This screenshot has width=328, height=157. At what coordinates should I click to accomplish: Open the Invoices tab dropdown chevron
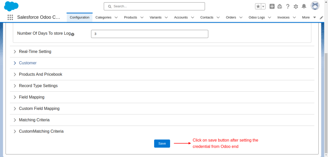pyautogui.click(x=294, y=17)
